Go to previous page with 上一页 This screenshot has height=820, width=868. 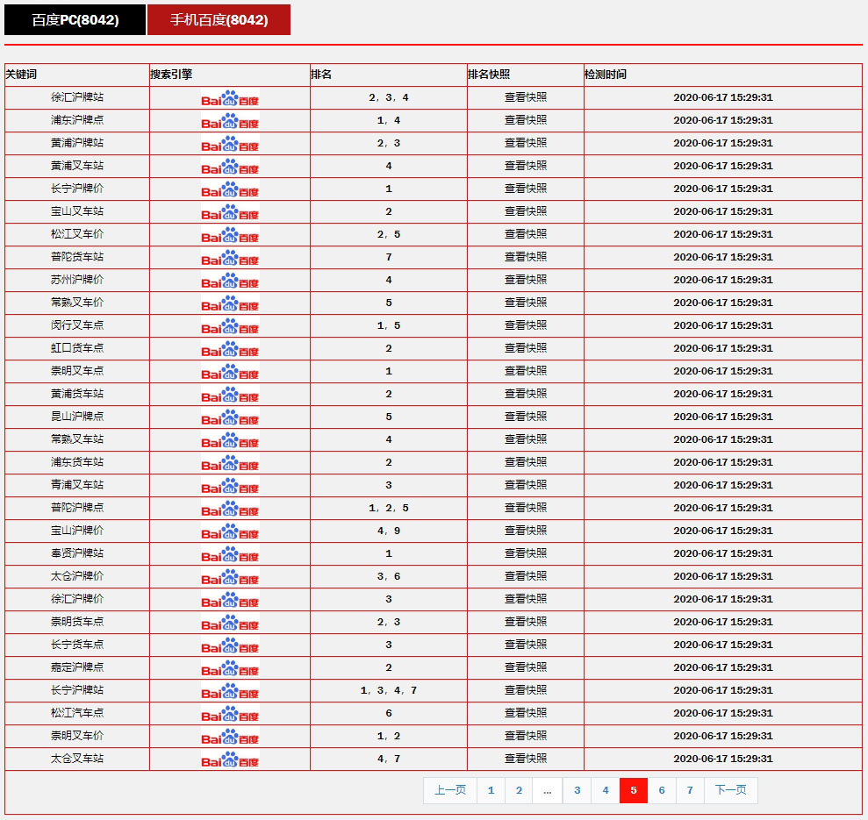pos(450,790)
